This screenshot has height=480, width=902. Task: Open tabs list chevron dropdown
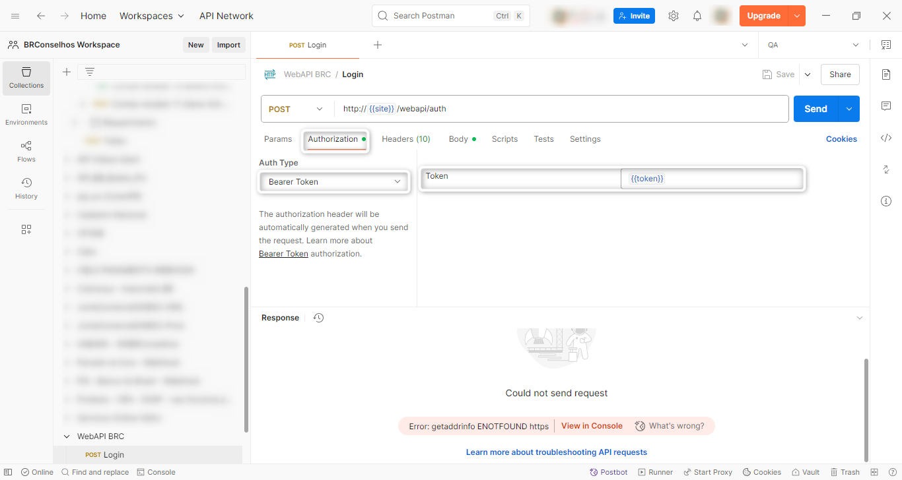tap(746, 45)
